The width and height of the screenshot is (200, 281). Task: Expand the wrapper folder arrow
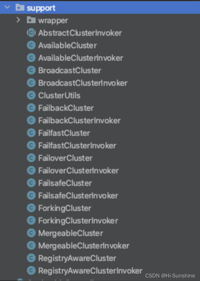point(18,20)
